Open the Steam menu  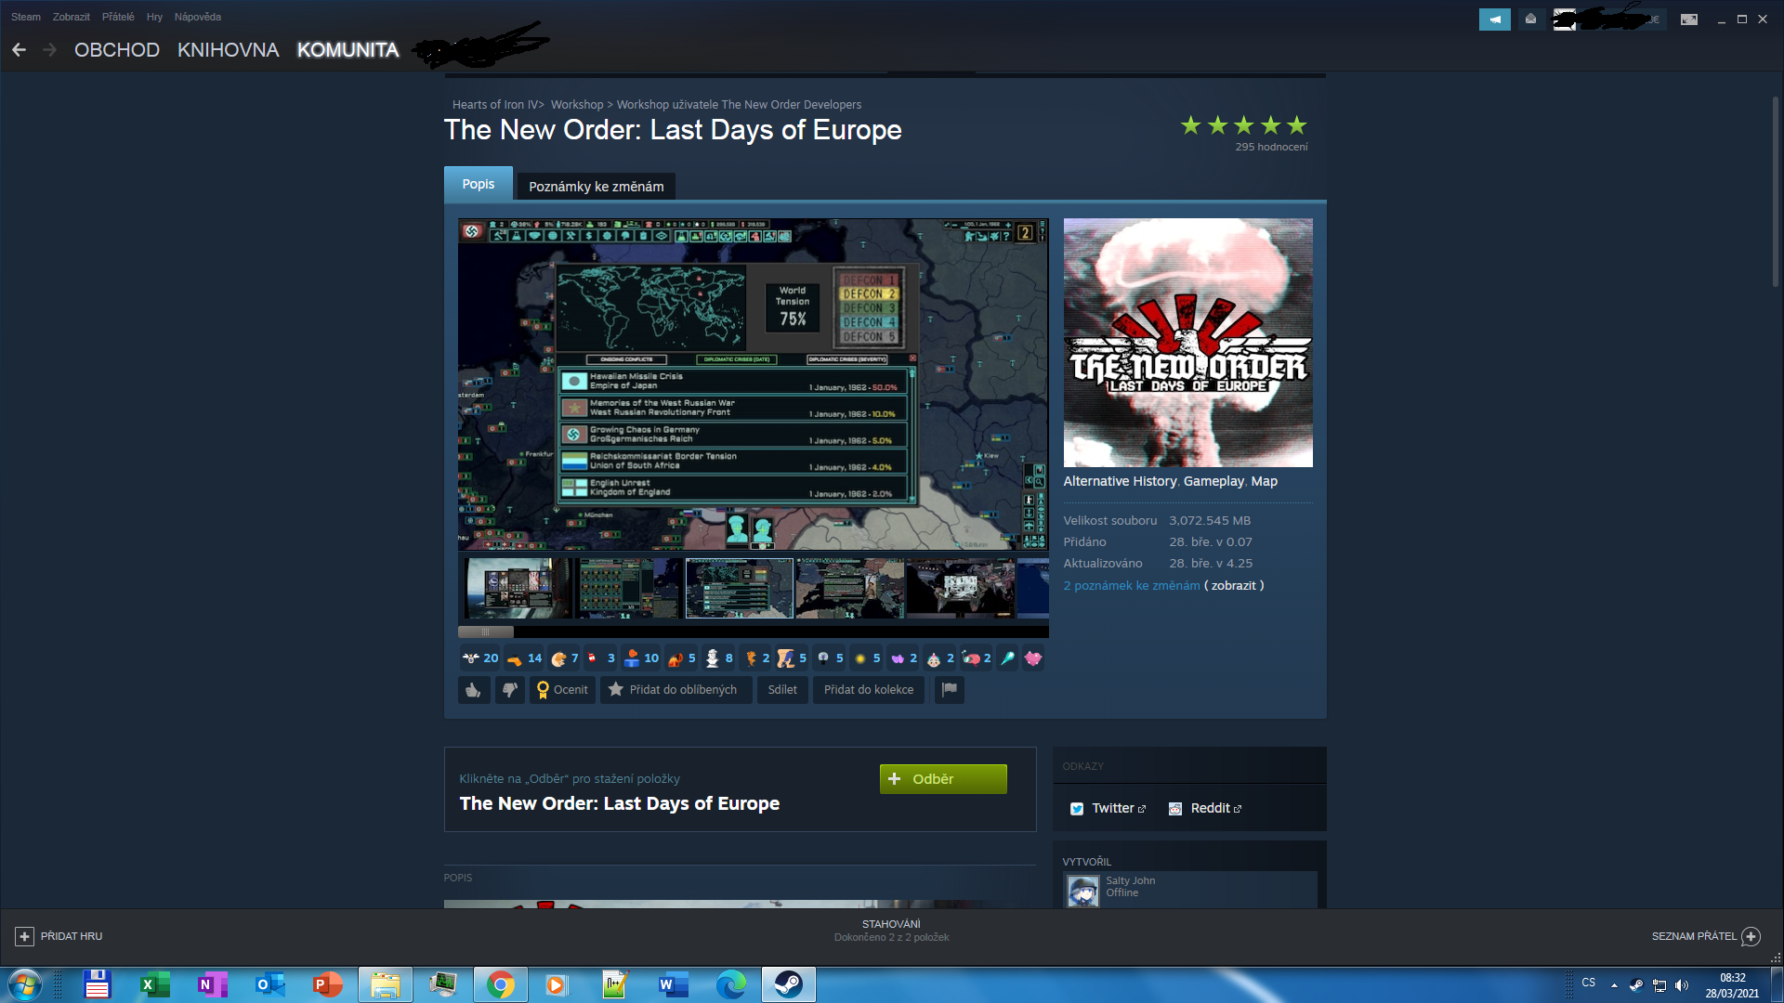pyautogui.click(x=26, y=17)
